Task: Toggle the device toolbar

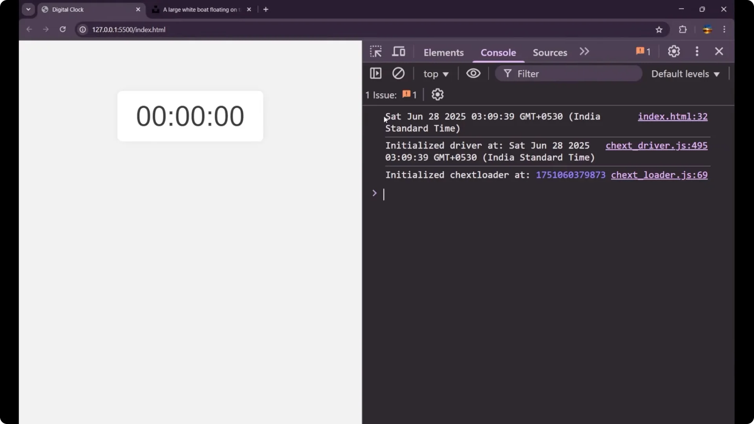Action: click(x=399, y=51)
